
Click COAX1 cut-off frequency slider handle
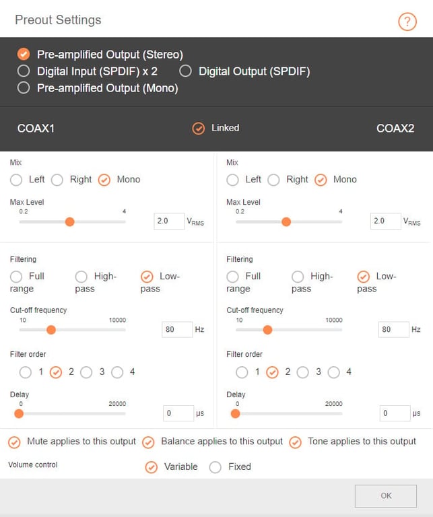(51, 330)
